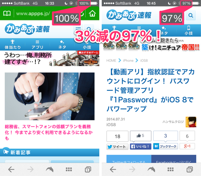Open the grid menu icon in left bottom toolbar

[69, 170]
